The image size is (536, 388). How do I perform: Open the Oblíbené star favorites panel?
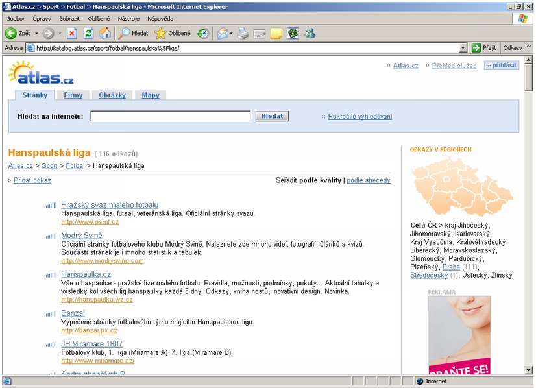point(173,33)
